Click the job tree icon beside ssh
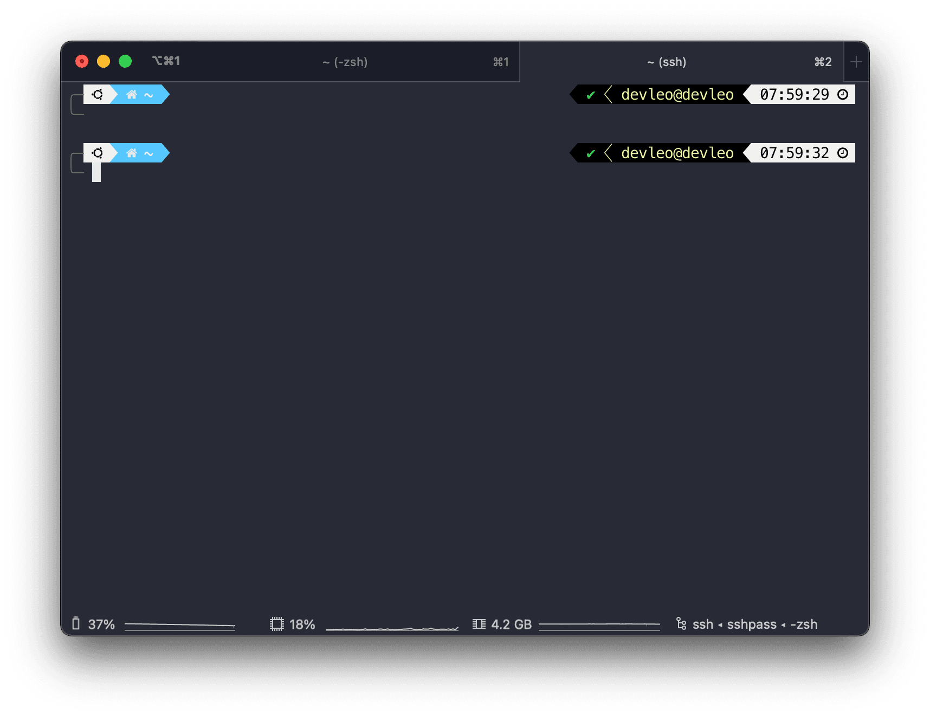The height and width of the screenshot is (716, 930). 681,624
